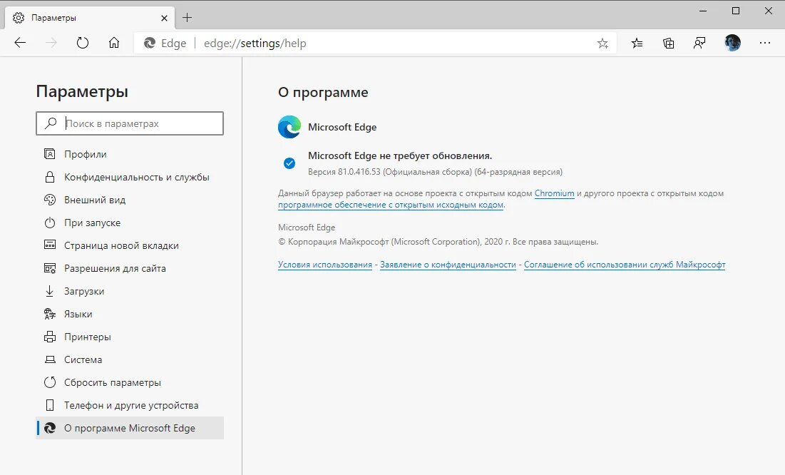Open Языки section

[x=130, y=314]
